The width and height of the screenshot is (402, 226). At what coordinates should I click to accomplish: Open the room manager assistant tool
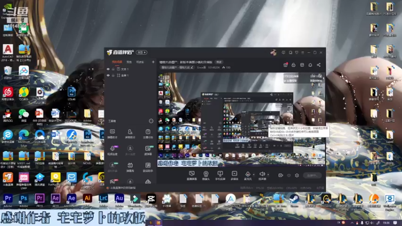click(x=130, y=134)
